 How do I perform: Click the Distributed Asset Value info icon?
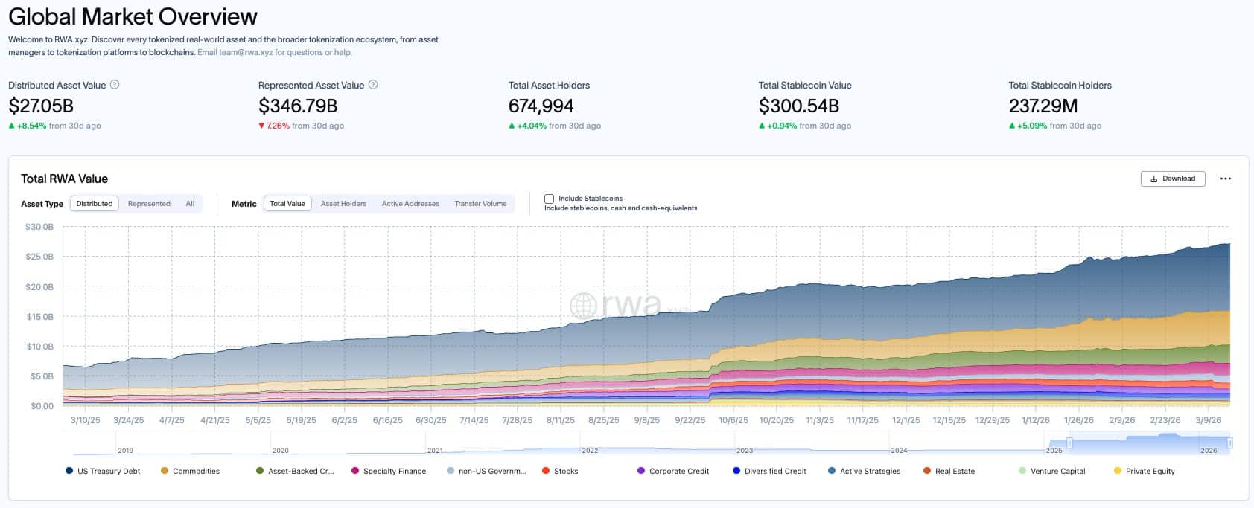tap(115, 85)
